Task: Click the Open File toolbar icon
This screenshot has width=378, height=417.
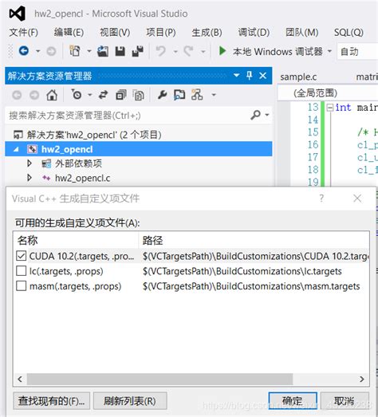Action: 103,51
